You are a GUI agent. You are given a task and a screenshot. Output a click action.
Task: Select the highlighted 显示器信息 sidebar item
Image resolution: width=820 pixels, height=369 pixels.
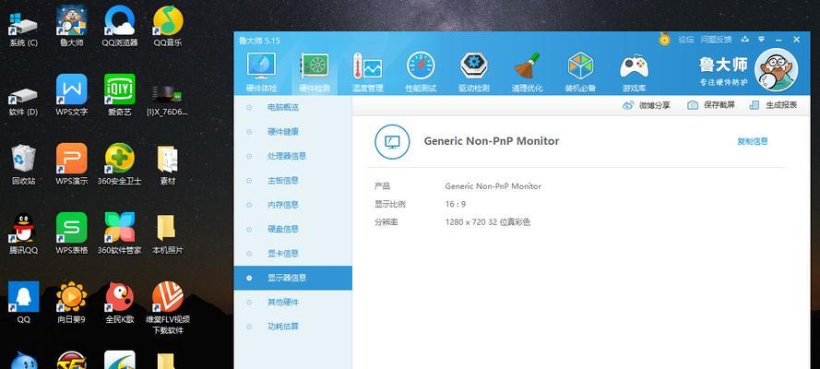[293, 278]
